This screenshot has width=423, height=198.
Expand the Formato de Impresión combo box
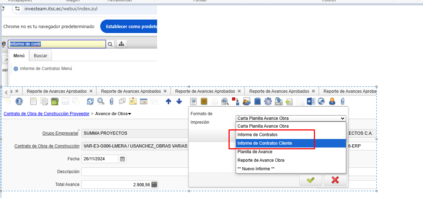coord(342,118)
